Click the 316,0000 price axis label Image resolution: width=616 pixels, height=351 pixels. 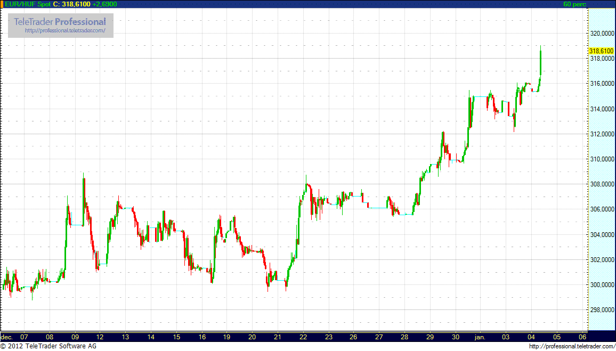click(603, 84)
